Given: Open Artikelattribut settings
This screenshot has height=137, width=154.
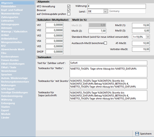Looking at the screenshot, I should coord(9,39).
